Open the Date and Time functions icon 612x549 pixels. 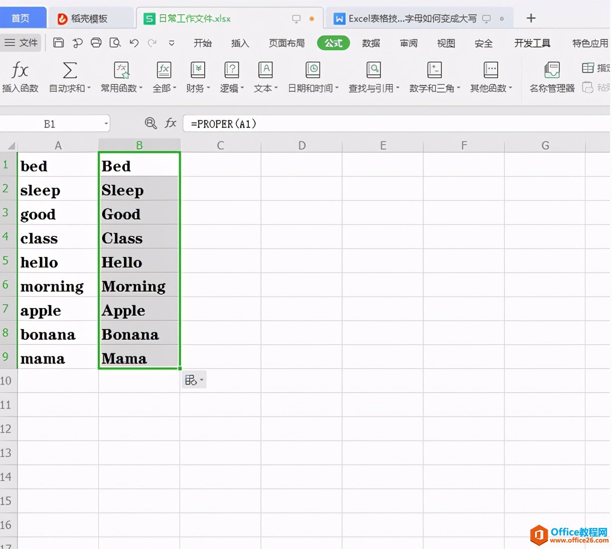pyautogui.click(x=313, y=70)
